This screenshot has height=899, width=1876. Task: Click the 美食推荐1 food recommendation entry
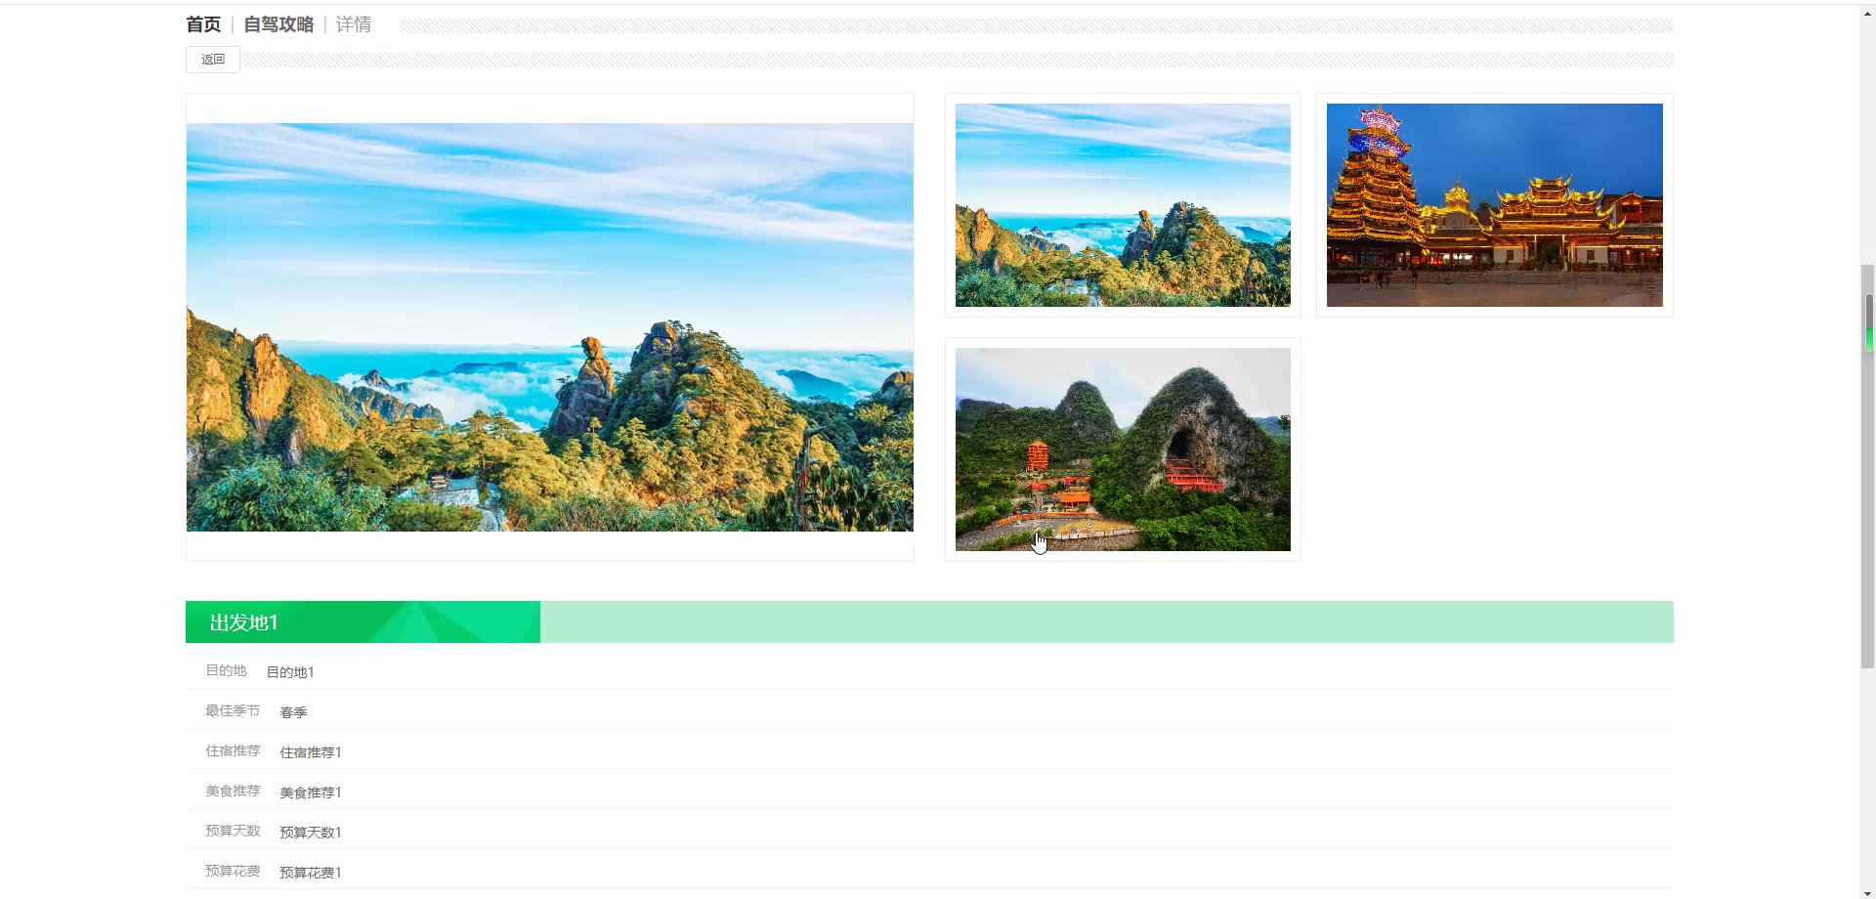click(x=311, y=792)
